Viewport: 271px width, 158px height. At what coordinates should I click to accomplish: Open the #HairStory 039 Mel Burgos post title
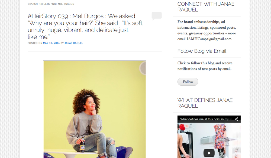pyautogui.click(x=86, y=27)
